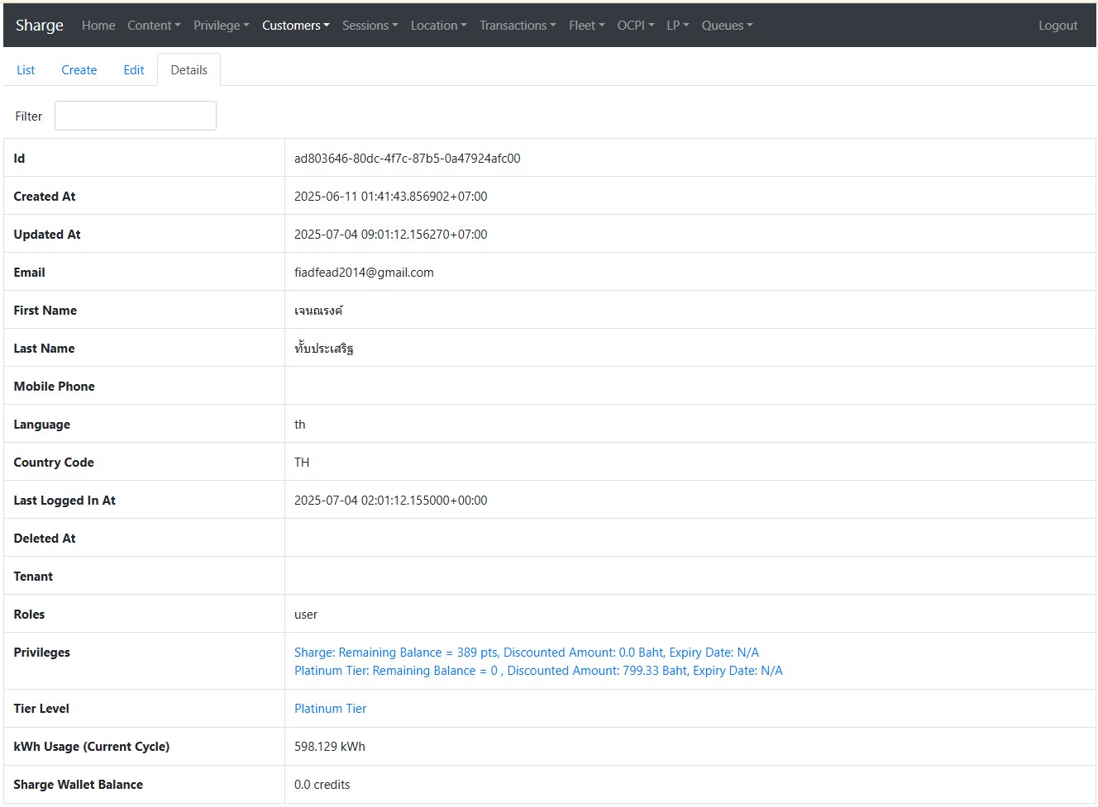Open the Privilege dropdown menu
Screen dimensions: 1098x807
click(x=221, y=26)
